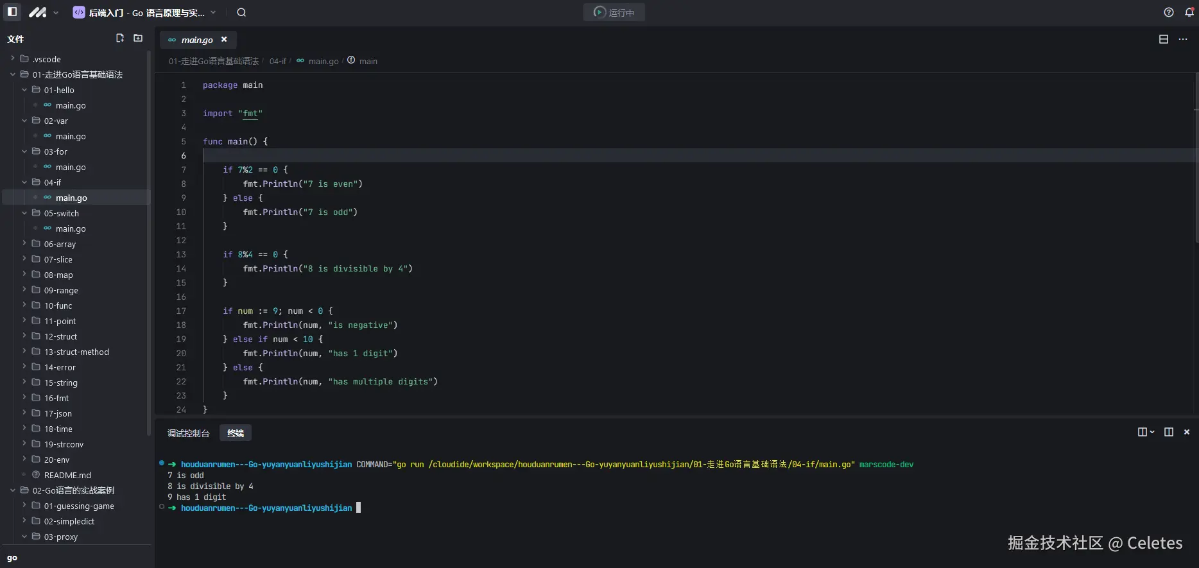Click the 运行中 run button
Image resolution: width=1199 pixels, height=568 pixels.
614,12
